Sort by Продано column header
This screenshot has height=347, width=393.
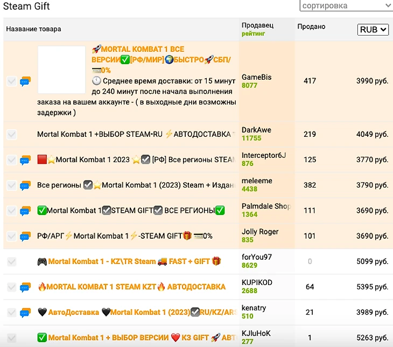pyautogui.click(x=311, y=26)
